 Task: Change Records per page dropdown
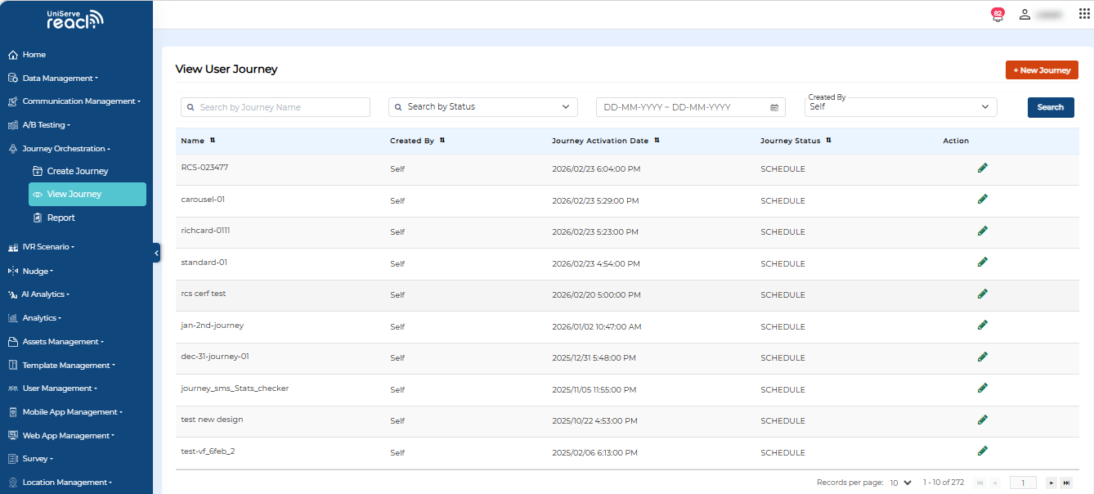(x=900, y=483)
